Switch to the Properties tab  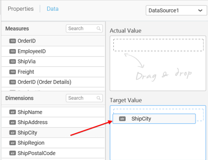pyautogui.click(x=21, y=9)
